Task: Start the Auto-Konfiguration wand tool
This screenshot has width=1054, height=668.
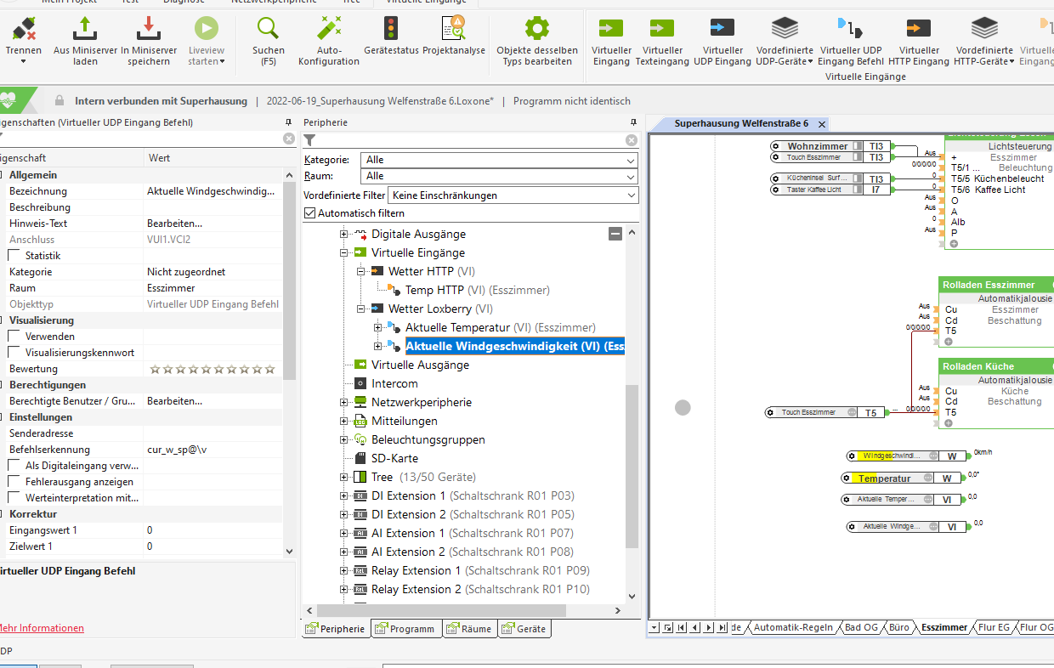Action: [328, 30]
